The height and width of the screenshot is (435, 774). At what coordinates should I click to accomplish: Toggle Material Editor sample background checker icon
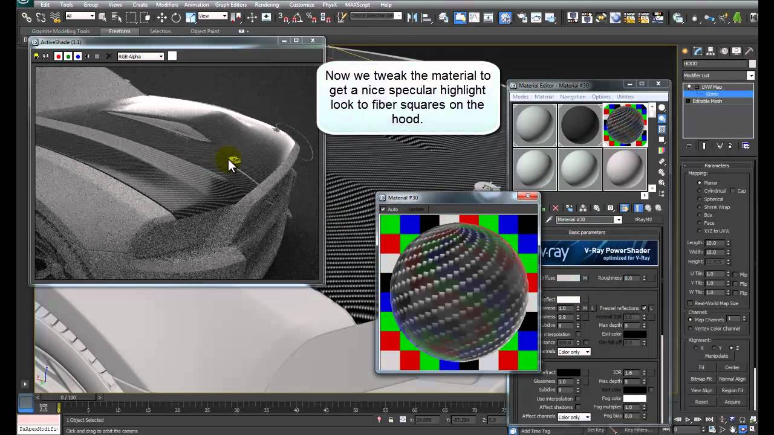[x=662, y=129]
